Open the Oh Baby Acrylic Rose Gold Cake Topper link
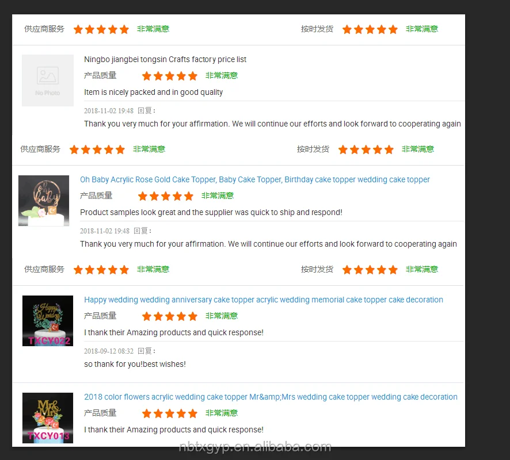 [254, 179]
